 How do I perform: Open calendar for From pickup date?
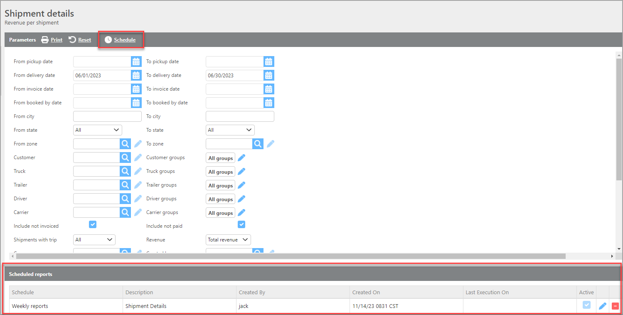coord(136,62)
